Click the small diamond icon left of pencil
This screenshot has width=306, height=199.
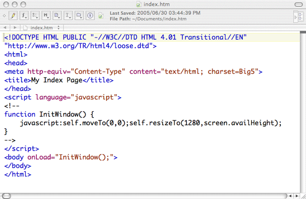(4, 16)
